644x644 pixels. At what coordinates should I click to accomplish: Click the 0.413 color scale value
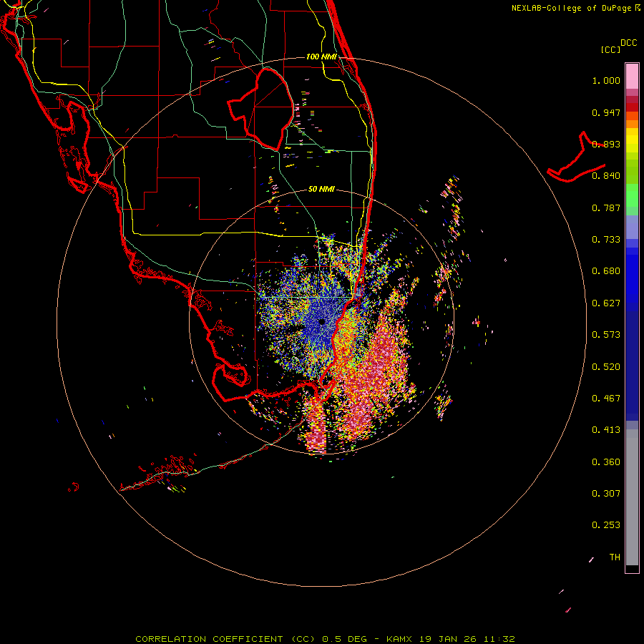click(x=606, y=430)
